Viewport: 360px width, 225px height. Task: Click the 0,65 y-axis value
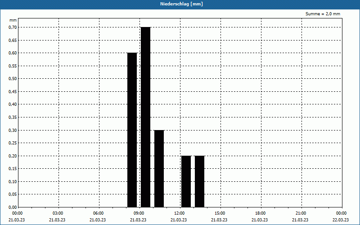[13, 40]
